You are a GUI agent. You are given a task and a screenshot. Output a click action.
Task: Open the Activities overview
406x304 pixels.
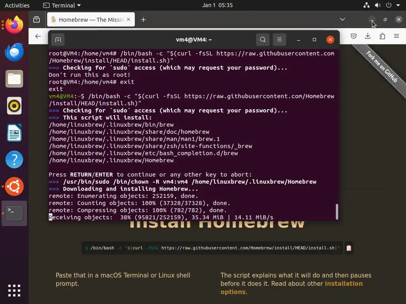(17, 5)
